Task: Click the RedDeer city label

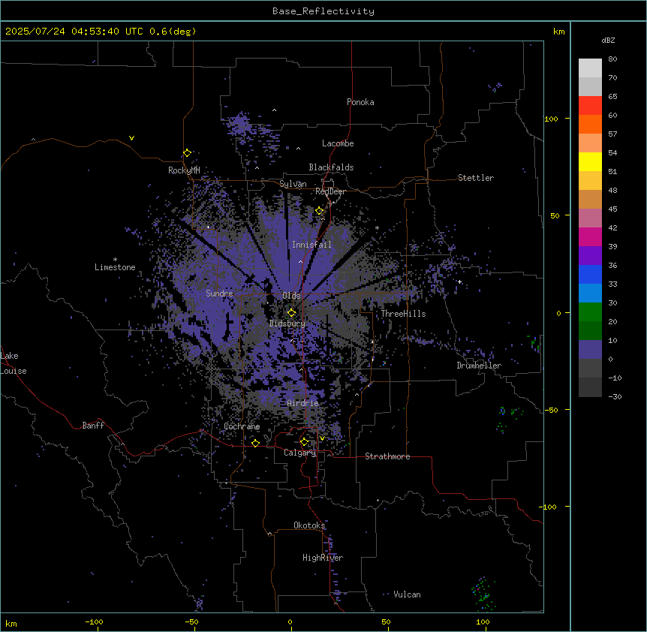Action: [x=330, y=191]
